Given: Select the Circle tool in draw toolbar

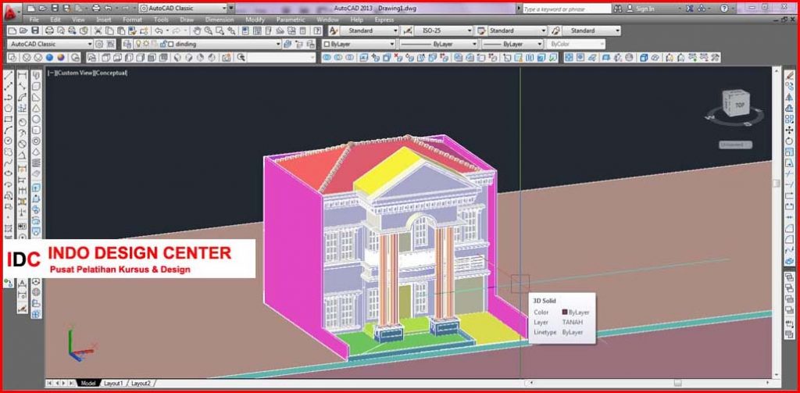Looking at the screenshot, I should (x=8, y=141).
